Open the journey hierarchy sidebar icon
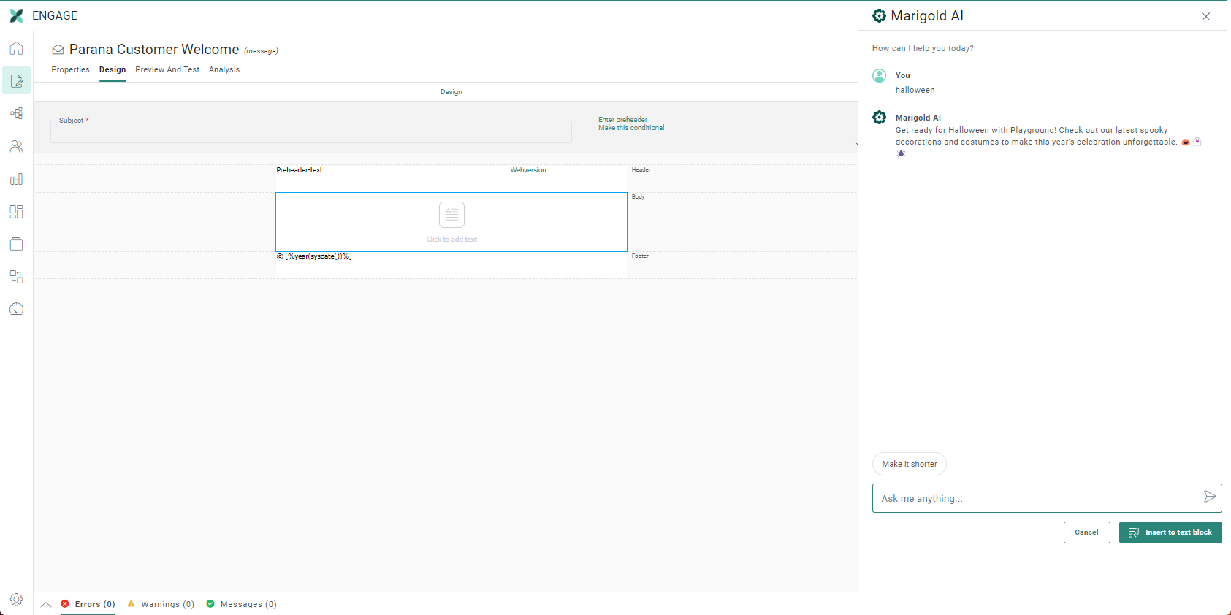 click(16, 113)
